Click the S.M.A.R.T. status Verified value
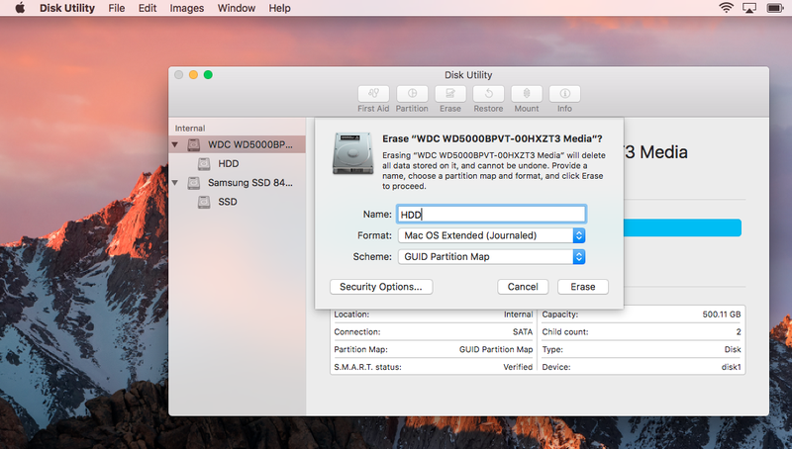Screen dimensions: 792x449 tap(518, 367)
